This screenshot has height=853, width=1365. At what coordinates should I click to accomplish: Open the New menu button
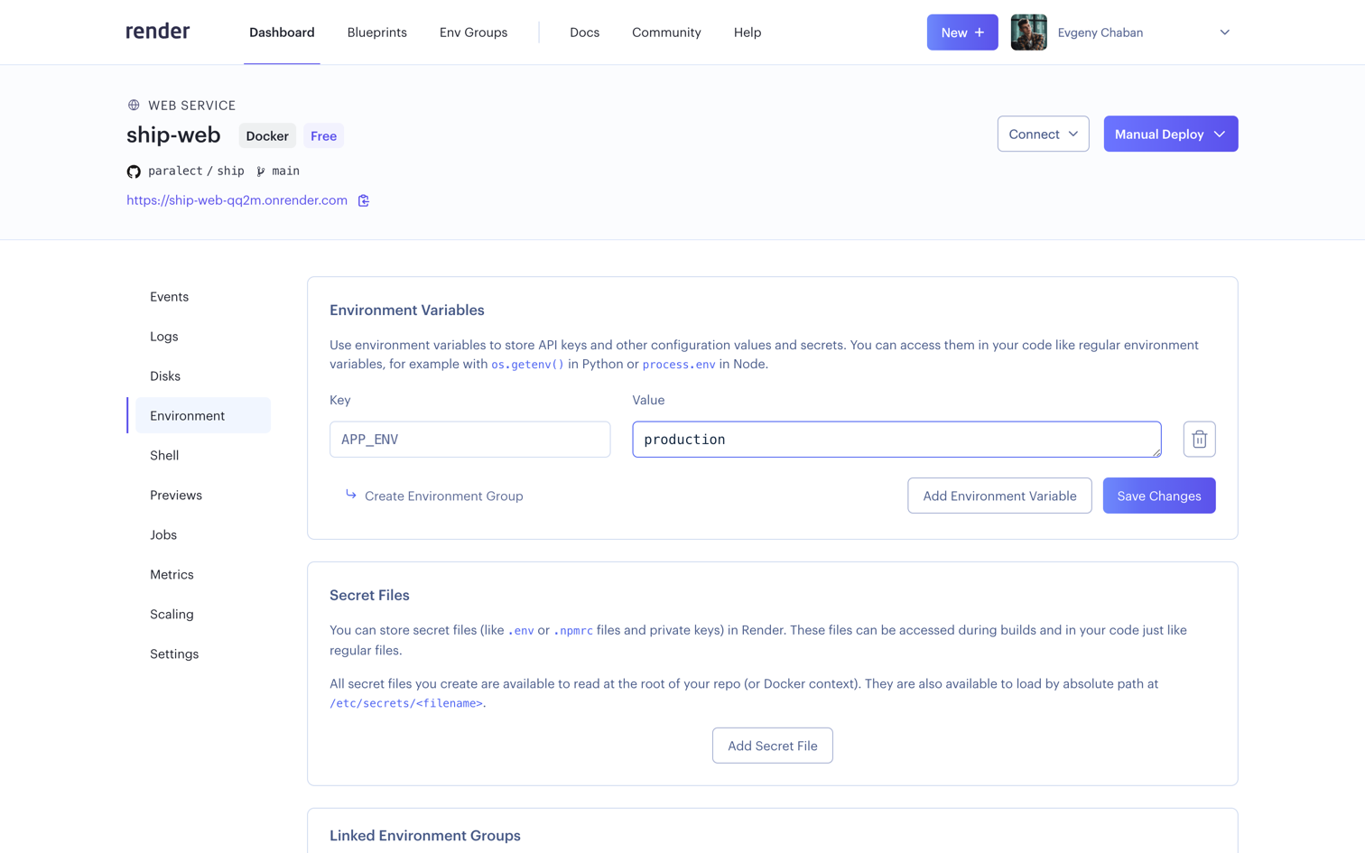(962, 32)
